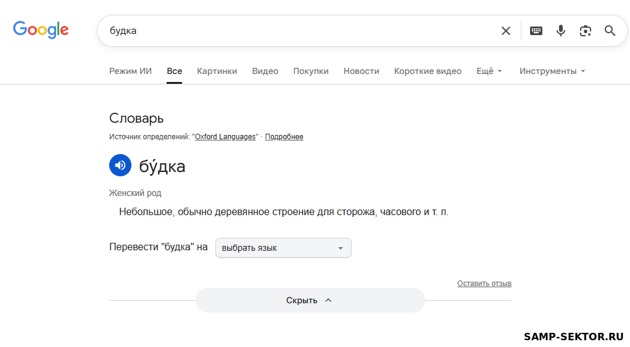
Task: Click the Google logo
Action: point(41,30)
